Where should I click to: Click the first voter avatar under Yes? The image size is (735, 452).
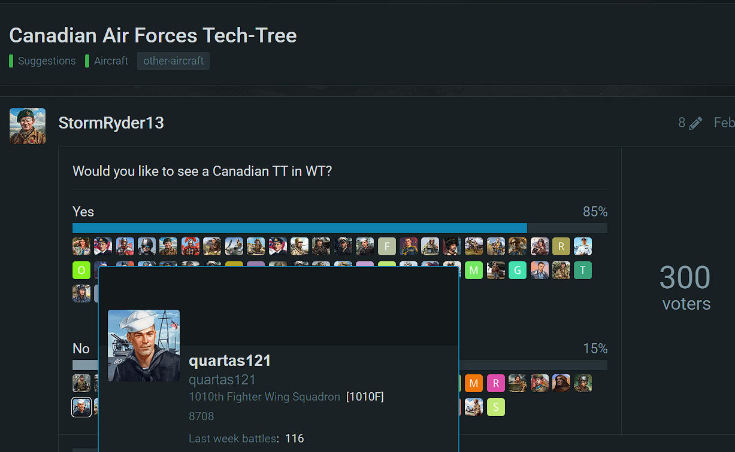coord(81,246)
